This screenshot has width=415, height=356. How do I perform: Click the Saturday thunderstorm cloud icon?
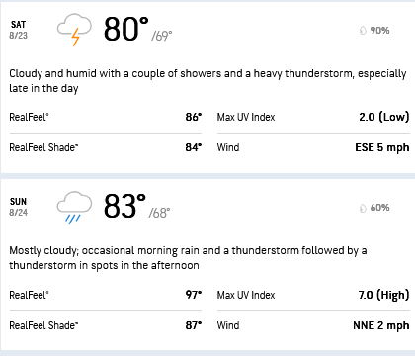pyautogui.click(x=74, y=30)
